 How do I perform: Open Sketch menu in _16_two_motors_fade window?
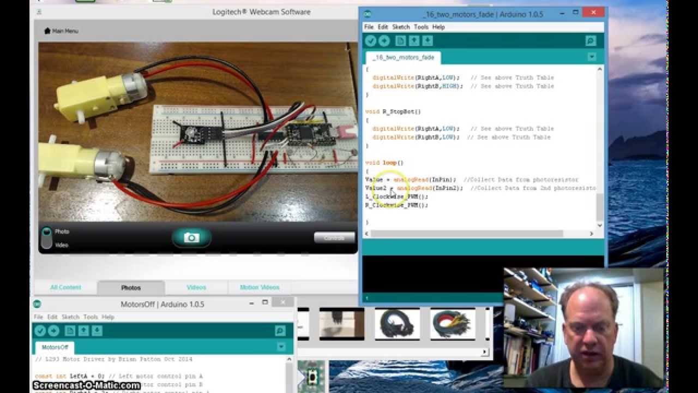[401, 27]
